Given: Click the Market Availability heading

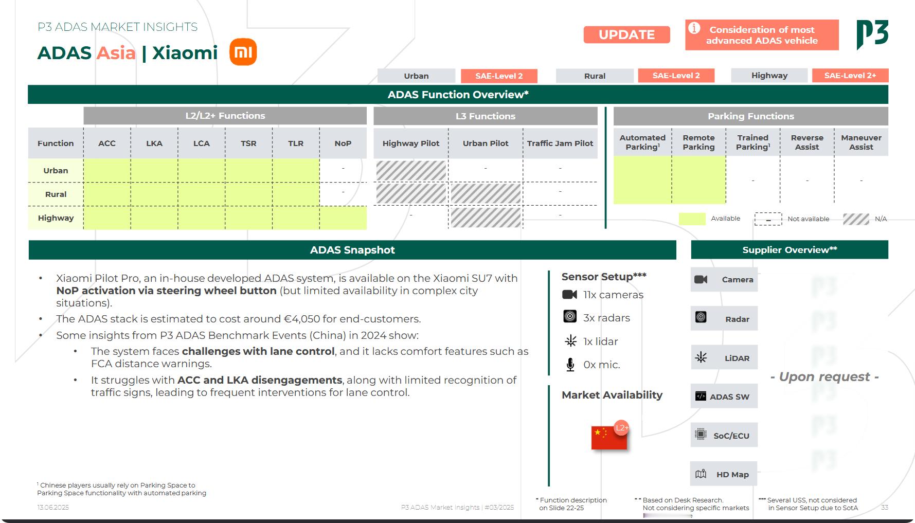Looking at the screenshot, I should pos(612,395).
